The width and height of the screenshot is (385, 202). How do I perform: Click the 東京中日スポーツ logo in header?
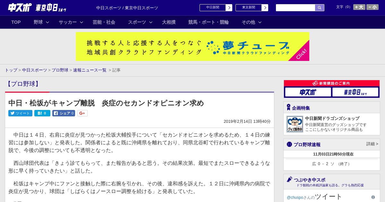point(51,8)
